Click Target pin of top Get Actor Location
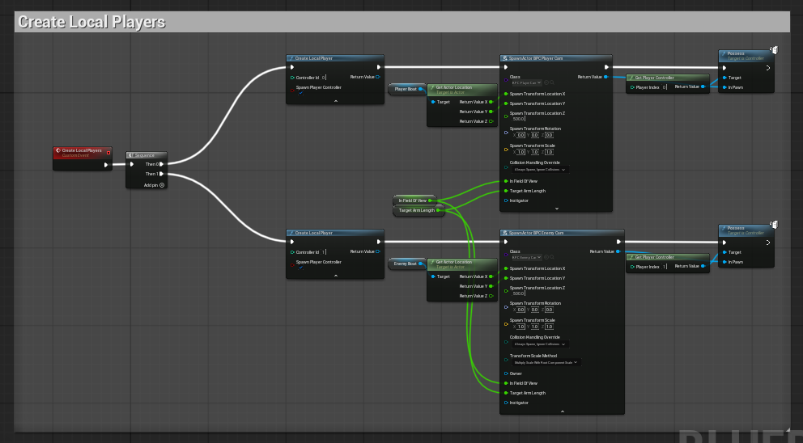803x443 pixels. pos(433,102)
